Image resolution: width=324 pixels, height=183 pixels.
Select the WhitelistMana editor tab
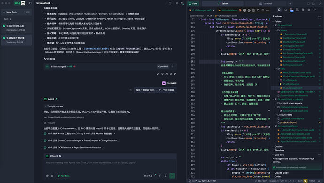(x=227, y=10)
